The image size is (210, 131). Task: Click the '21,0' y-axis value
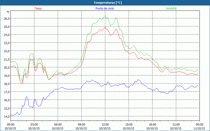[x=7, y=59]
